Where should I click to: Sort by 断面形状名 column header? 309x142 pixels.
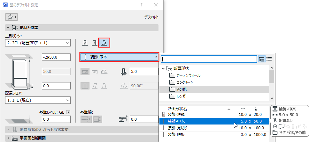[199, 109]
